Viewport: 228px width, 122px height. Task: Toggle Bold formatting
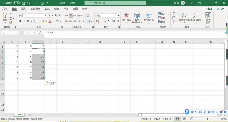(20, 21)
